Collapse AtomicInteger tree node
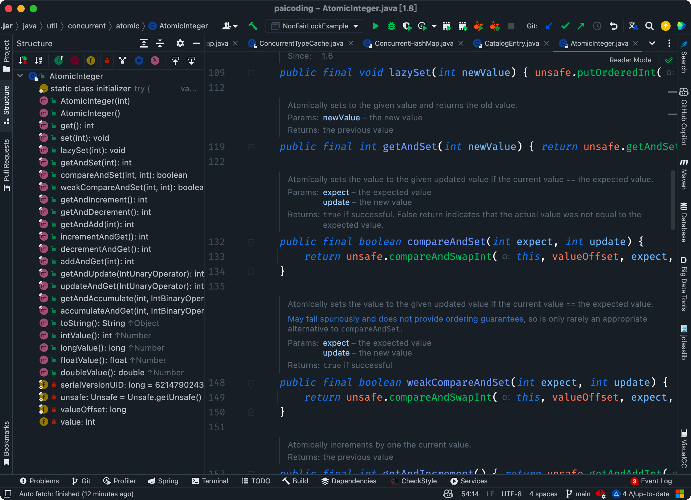 [x=20, y=76]
